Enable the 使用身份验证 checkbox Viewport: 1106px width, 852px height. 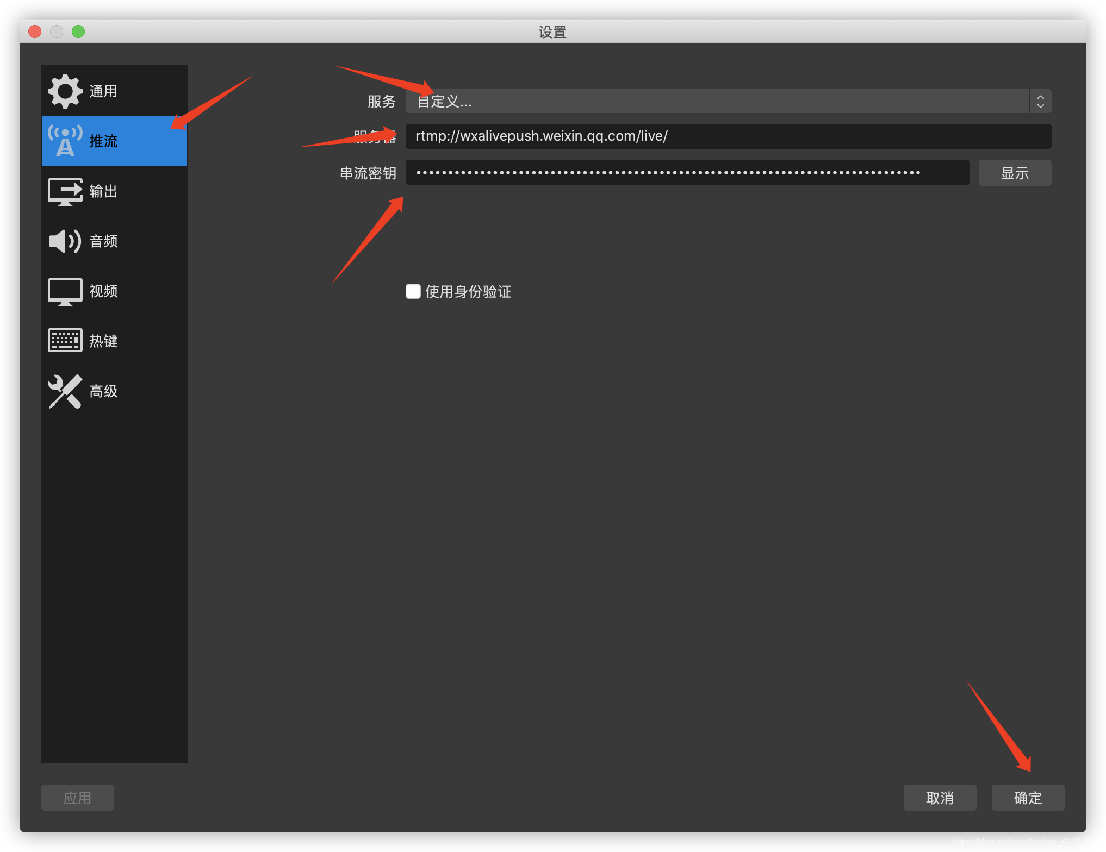pyautogui.click(x=413, y=291)
